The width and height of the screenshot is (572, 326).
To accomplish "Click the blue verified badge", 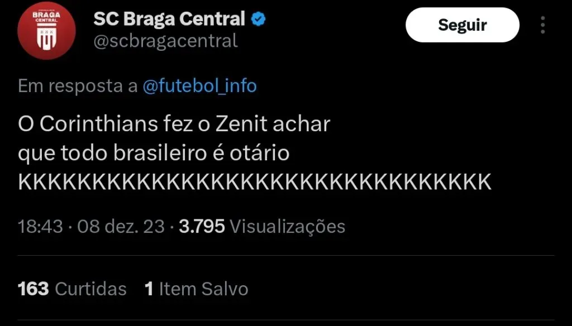I will 258,20.
